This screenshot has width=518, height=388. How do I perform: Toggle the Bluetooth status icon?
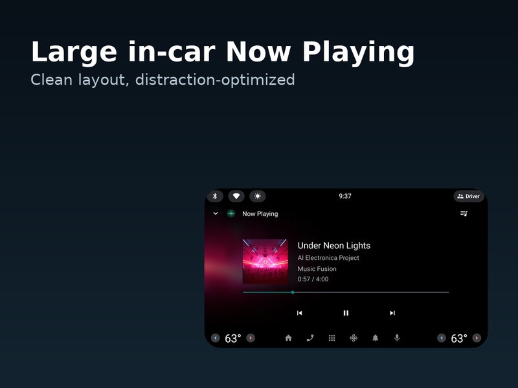click(215, 197)
